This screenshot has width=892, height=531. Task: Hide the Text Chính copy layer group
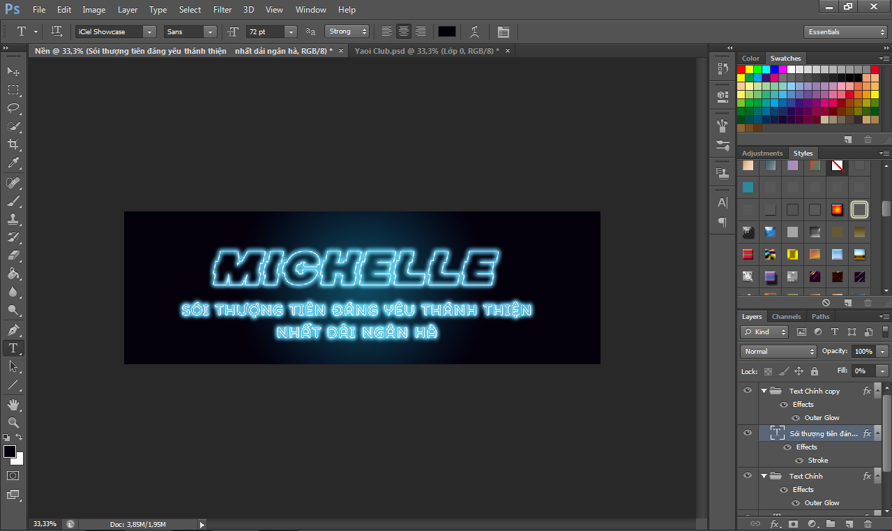tap(748, 391)
